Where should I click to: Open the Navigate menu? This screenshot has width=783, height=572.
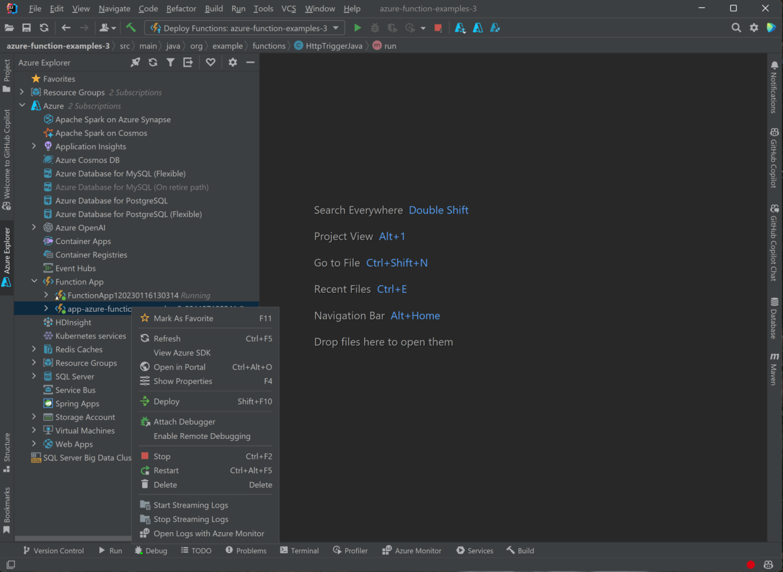(114, 8)
